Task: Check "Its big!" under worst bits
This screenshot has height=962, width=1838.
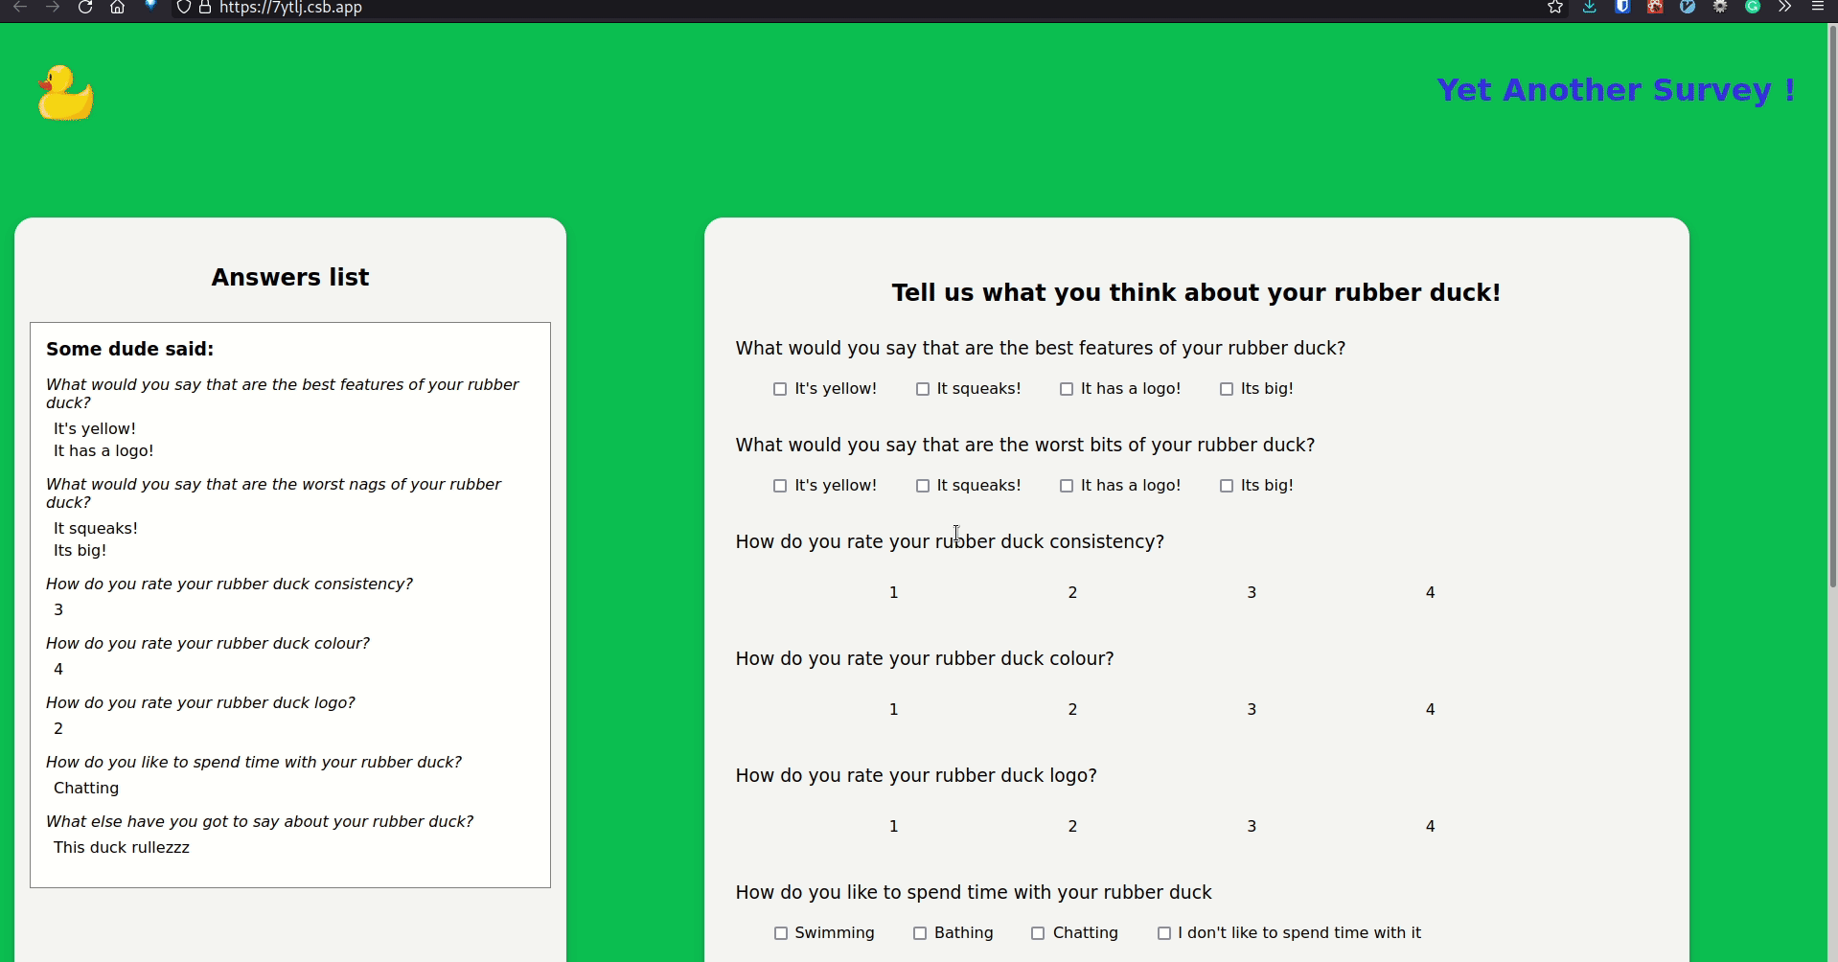Action: pos(1227,486)
